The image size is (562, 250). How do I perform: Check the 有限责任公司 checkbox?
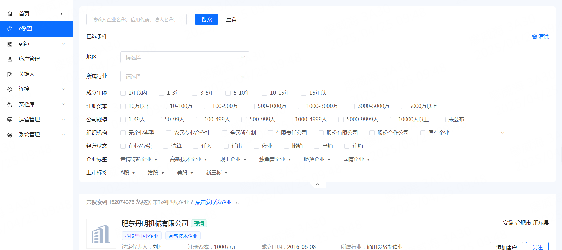[270, 133]
